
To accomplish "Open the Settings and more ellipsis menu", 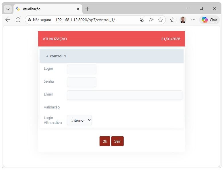I will (193, 20).
